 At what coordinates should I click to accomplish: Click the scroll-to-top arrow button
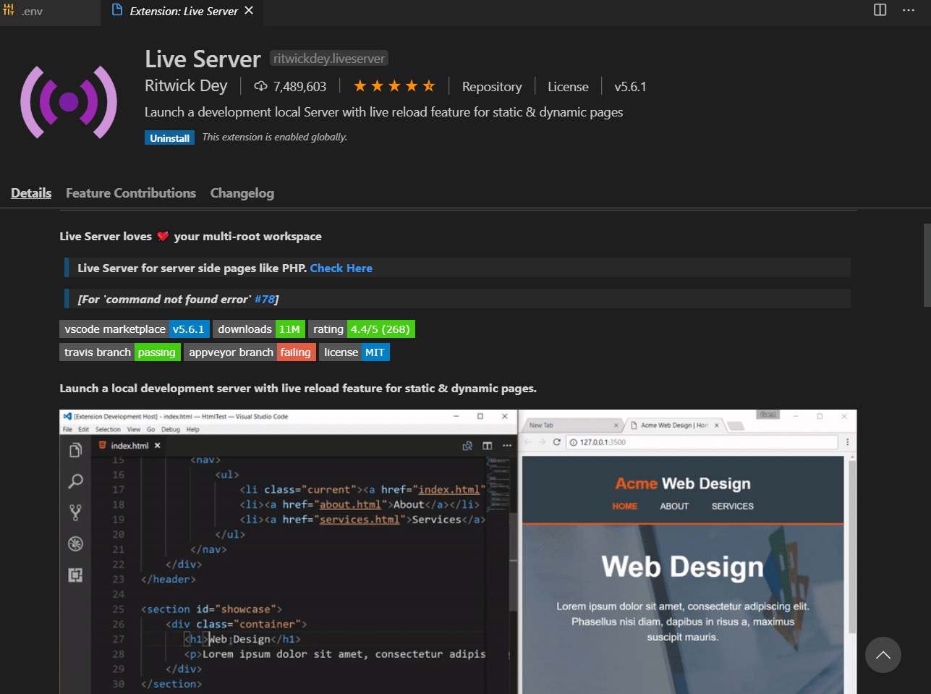pyautogui.click(x=883, y=655)
